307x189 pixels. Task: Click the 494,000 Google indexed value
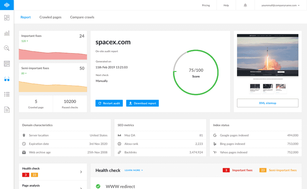(x=293, y=135)
